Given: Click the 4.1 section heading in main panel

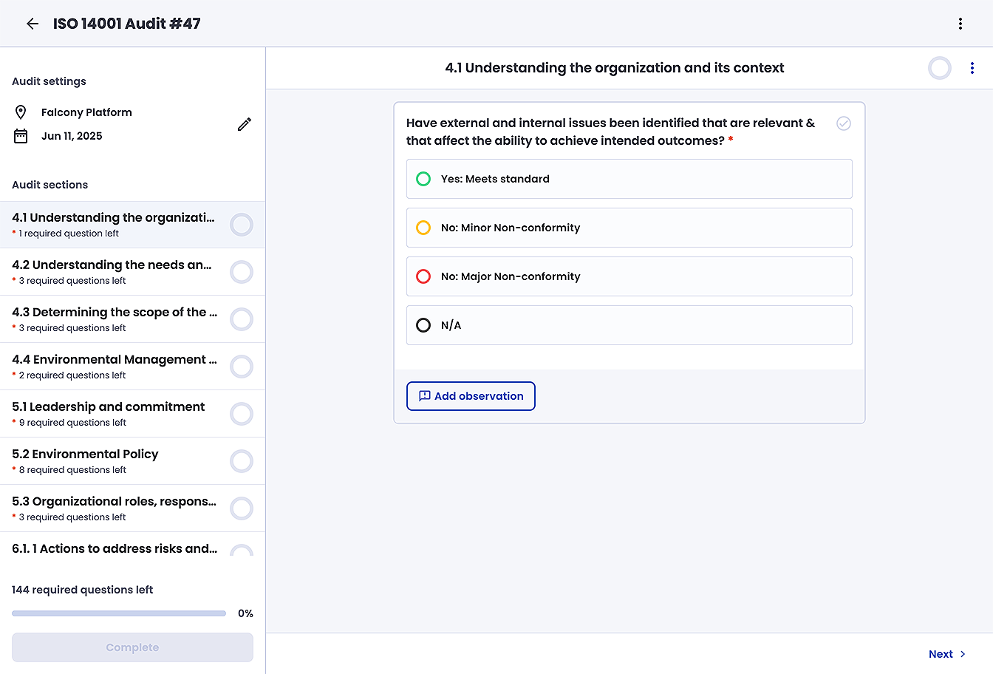Looking at the screenshot, I should click(x=615, y=68).
